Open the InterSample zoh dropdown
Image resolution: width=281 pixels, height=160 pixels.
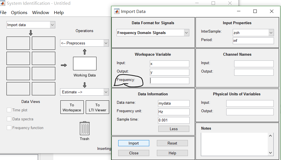click(x=253, y=33)
